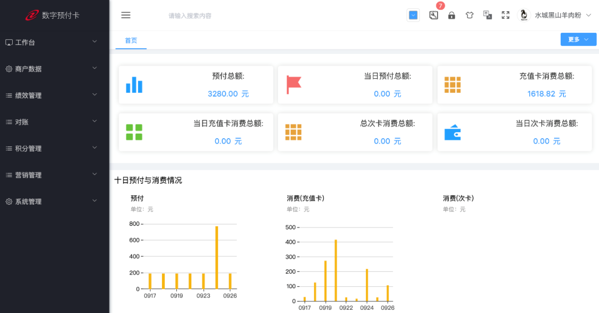Click the language translate icon

click(488, 16)
